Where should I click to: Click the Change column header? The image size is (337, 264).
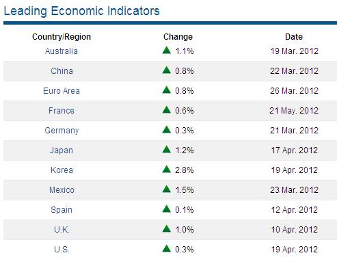coord(178,37)
